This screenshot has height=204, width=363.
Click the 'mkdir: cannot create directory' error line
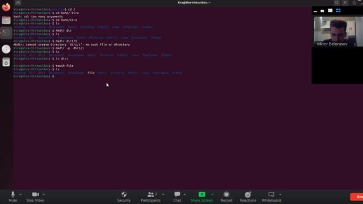tap(71, 45)
